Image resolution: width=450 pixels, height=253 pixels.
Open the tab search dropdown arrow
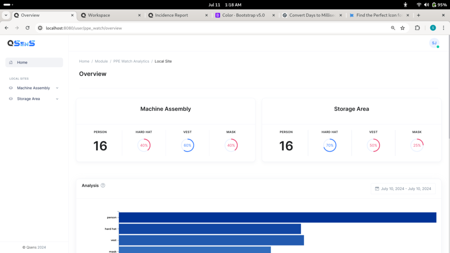click(x=6, y=15)
